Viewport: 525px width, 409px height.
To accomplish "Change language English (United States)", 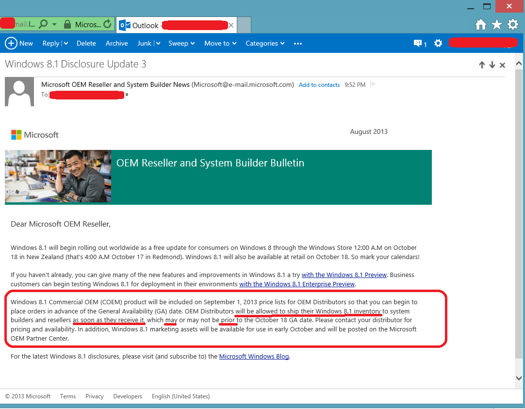I will coord(181,396).
